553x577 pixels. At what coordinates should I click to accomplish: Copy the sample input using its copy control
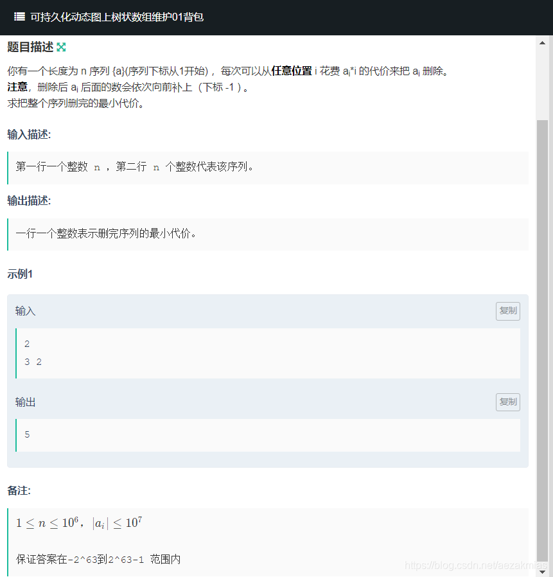[x=507, y=311]
